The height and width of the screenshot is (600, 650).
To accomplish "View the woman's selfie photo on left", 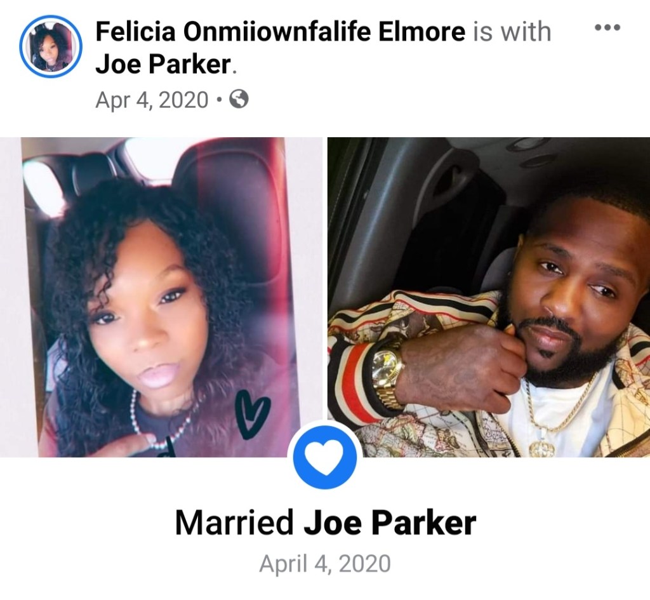I will point(161,297).
